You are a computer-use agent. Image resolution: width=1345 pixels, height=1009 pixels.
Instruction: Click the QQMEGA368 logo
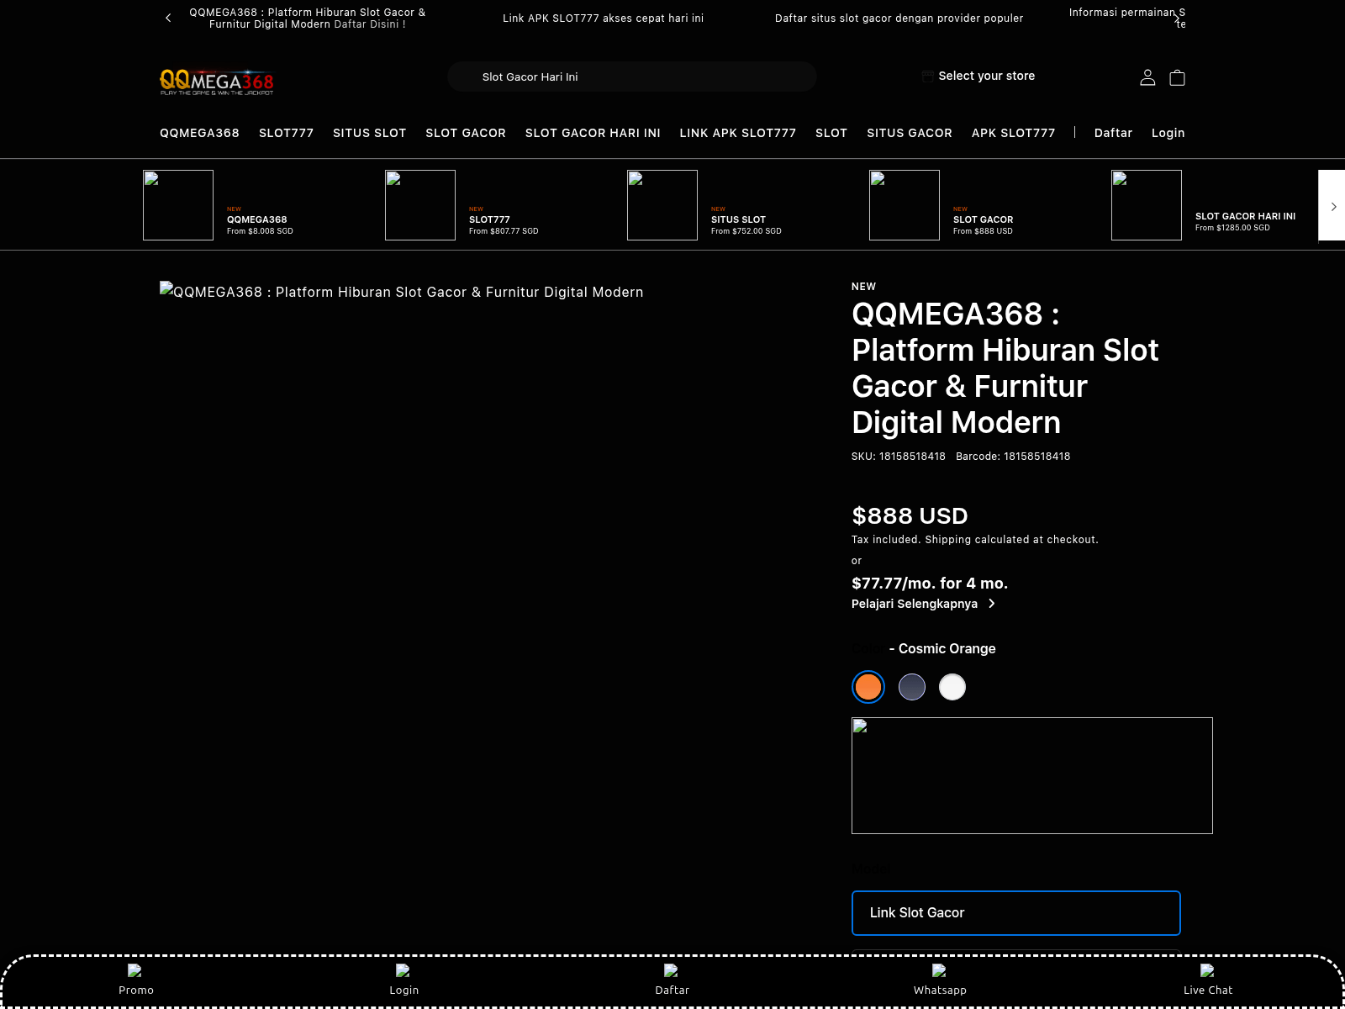(217, 81)
